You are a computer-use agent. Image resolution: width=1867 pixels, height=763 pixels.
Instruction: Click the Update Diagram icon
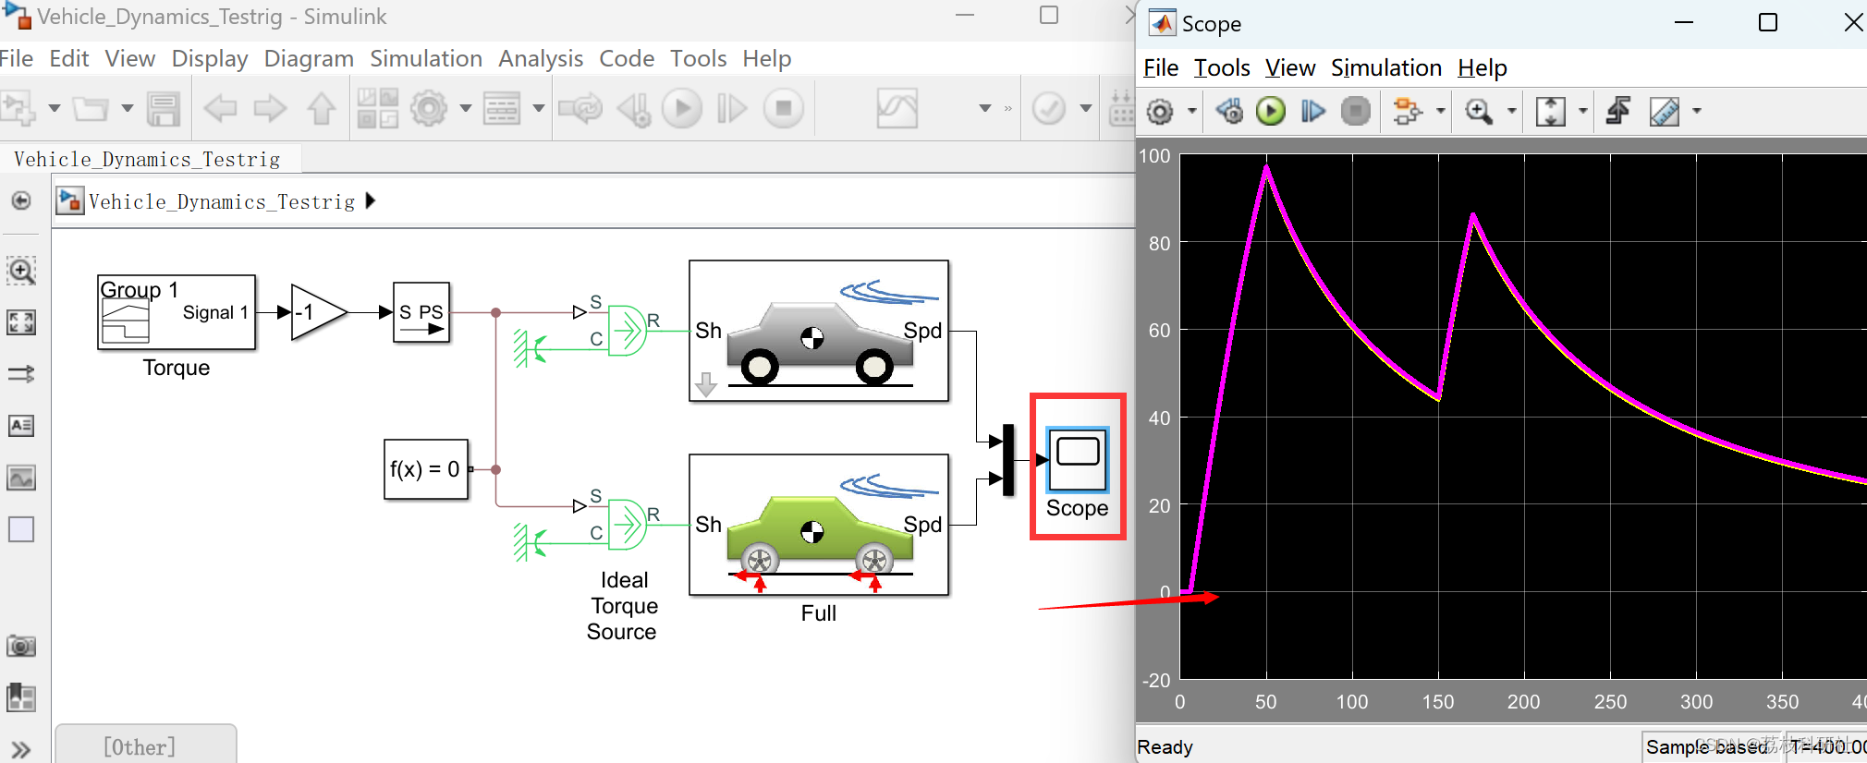pyautogui.click(x=580, y=108)
